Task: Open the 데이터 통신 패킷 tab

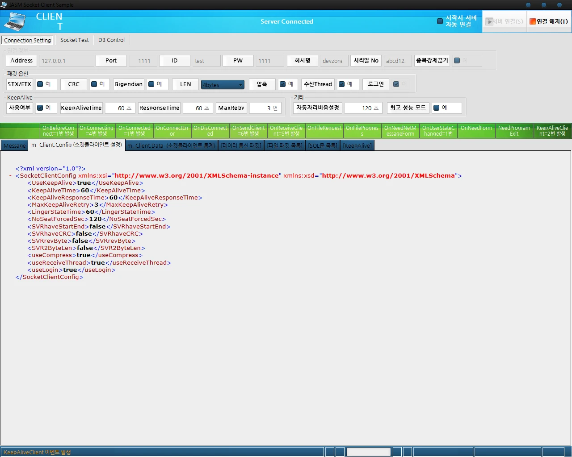Action: 241,145
